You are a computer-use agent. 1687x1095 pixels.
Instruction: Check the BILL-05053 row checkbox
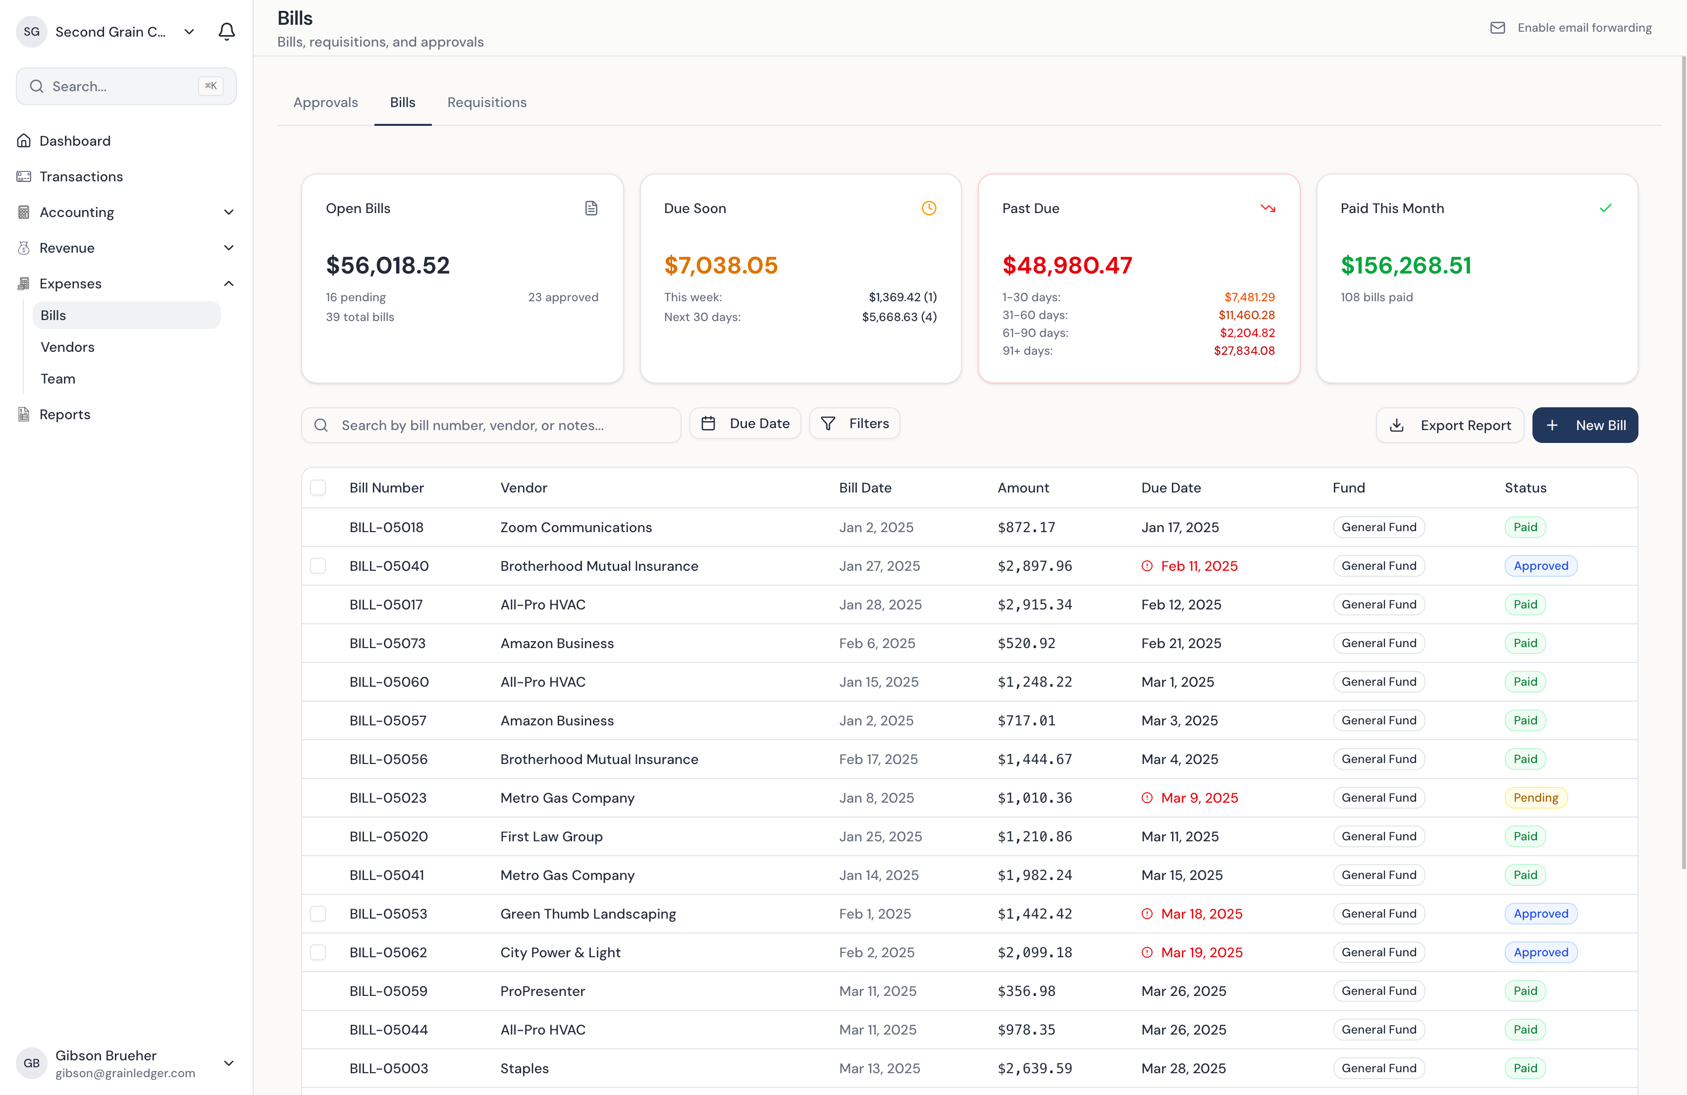pyautogui.click(x=318, y=914)
